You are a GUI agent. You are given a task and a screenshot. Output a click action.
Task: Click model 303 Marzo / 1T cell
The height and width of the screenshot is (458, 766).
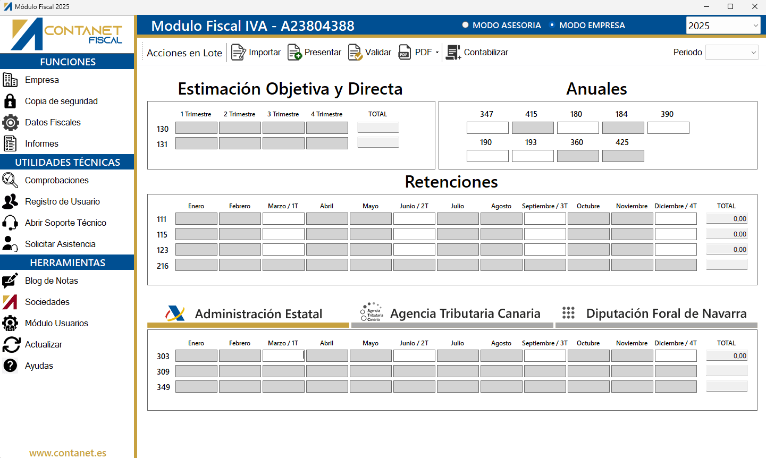point(283,356)
